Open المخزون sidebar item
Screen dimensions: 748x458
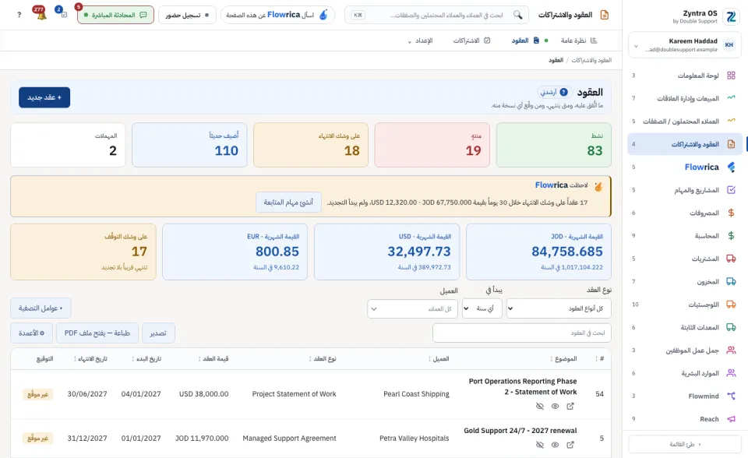(685, 281)
